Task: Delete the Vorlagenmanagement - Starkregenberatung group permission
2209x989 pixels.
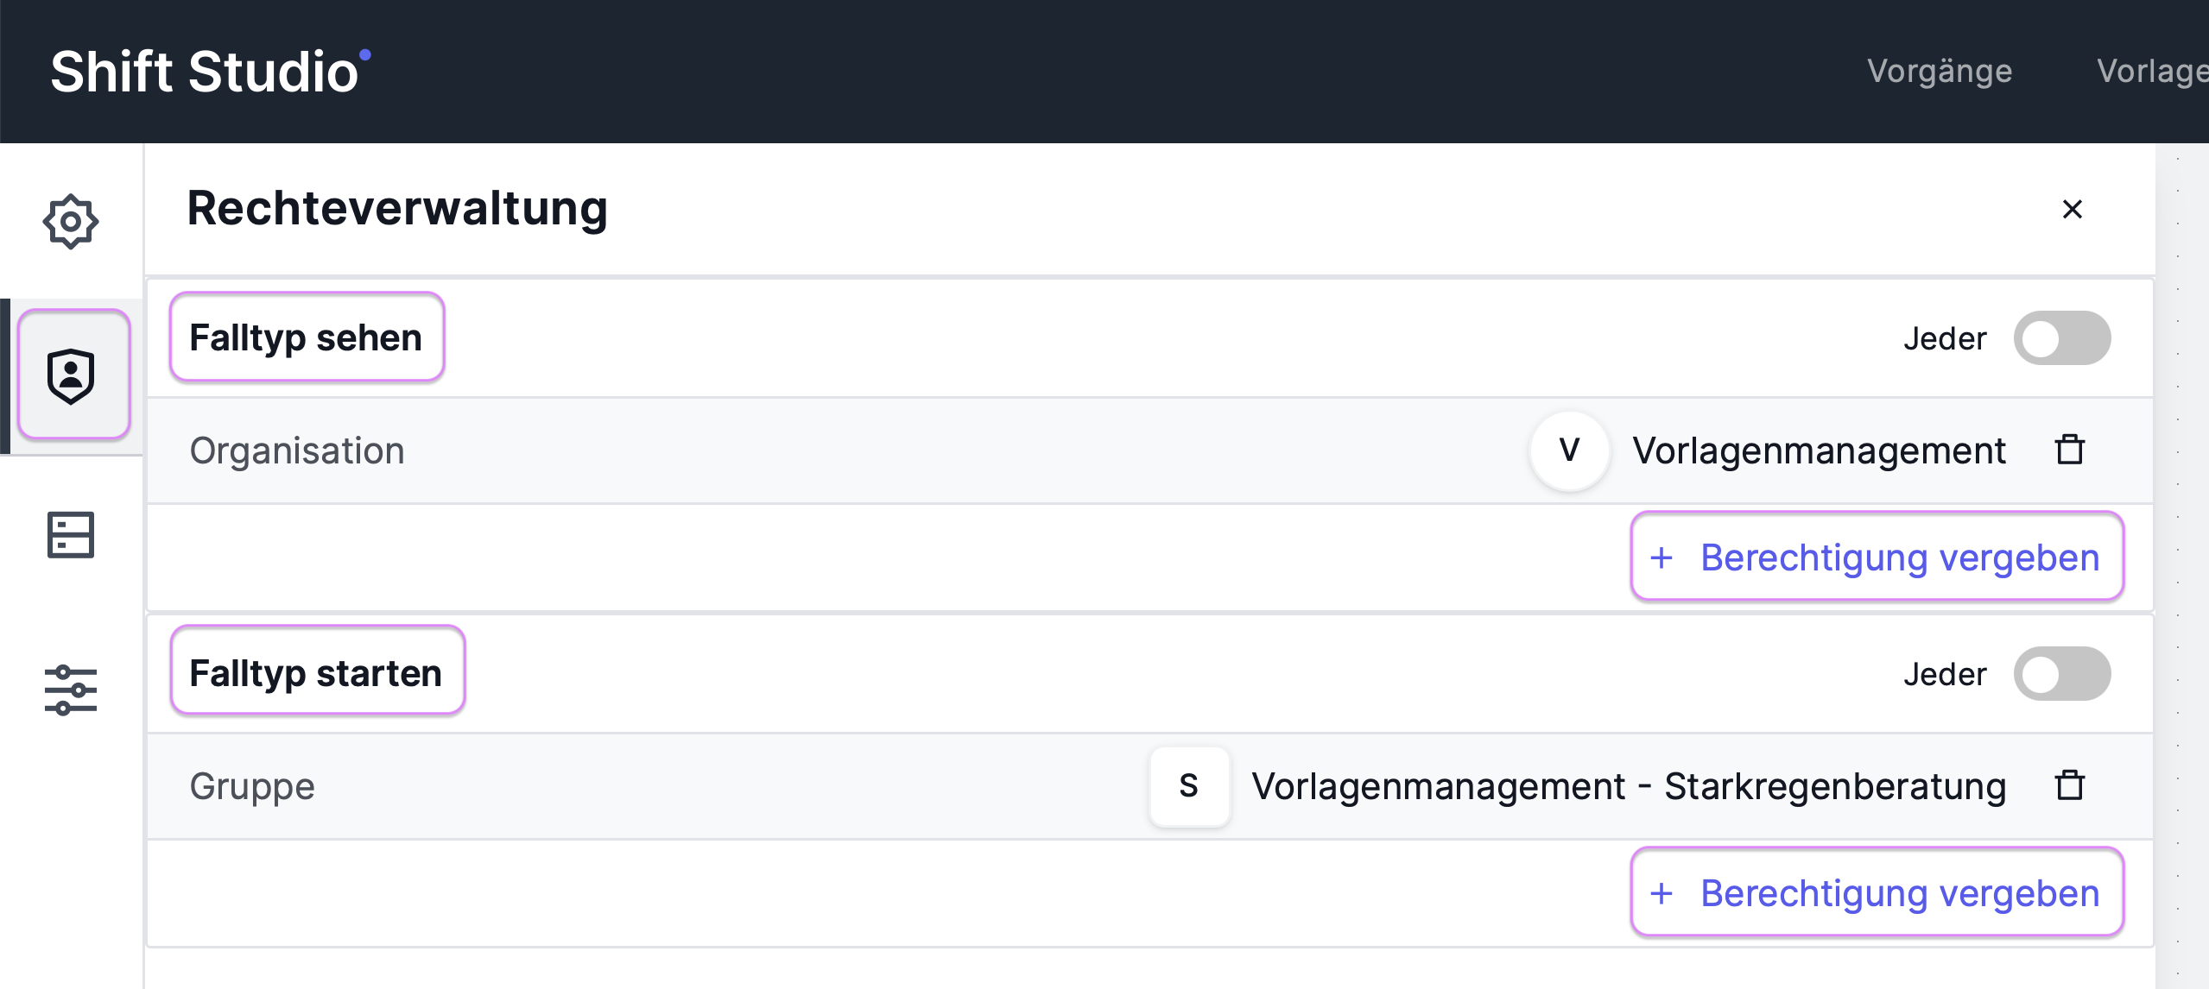Action: pyautogui.click(x=2070, y=785)
